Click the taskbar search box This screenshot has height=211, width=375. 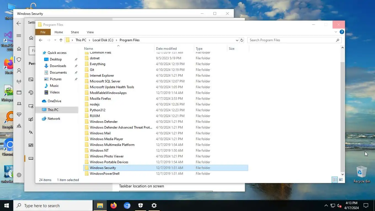click(53, 206)
